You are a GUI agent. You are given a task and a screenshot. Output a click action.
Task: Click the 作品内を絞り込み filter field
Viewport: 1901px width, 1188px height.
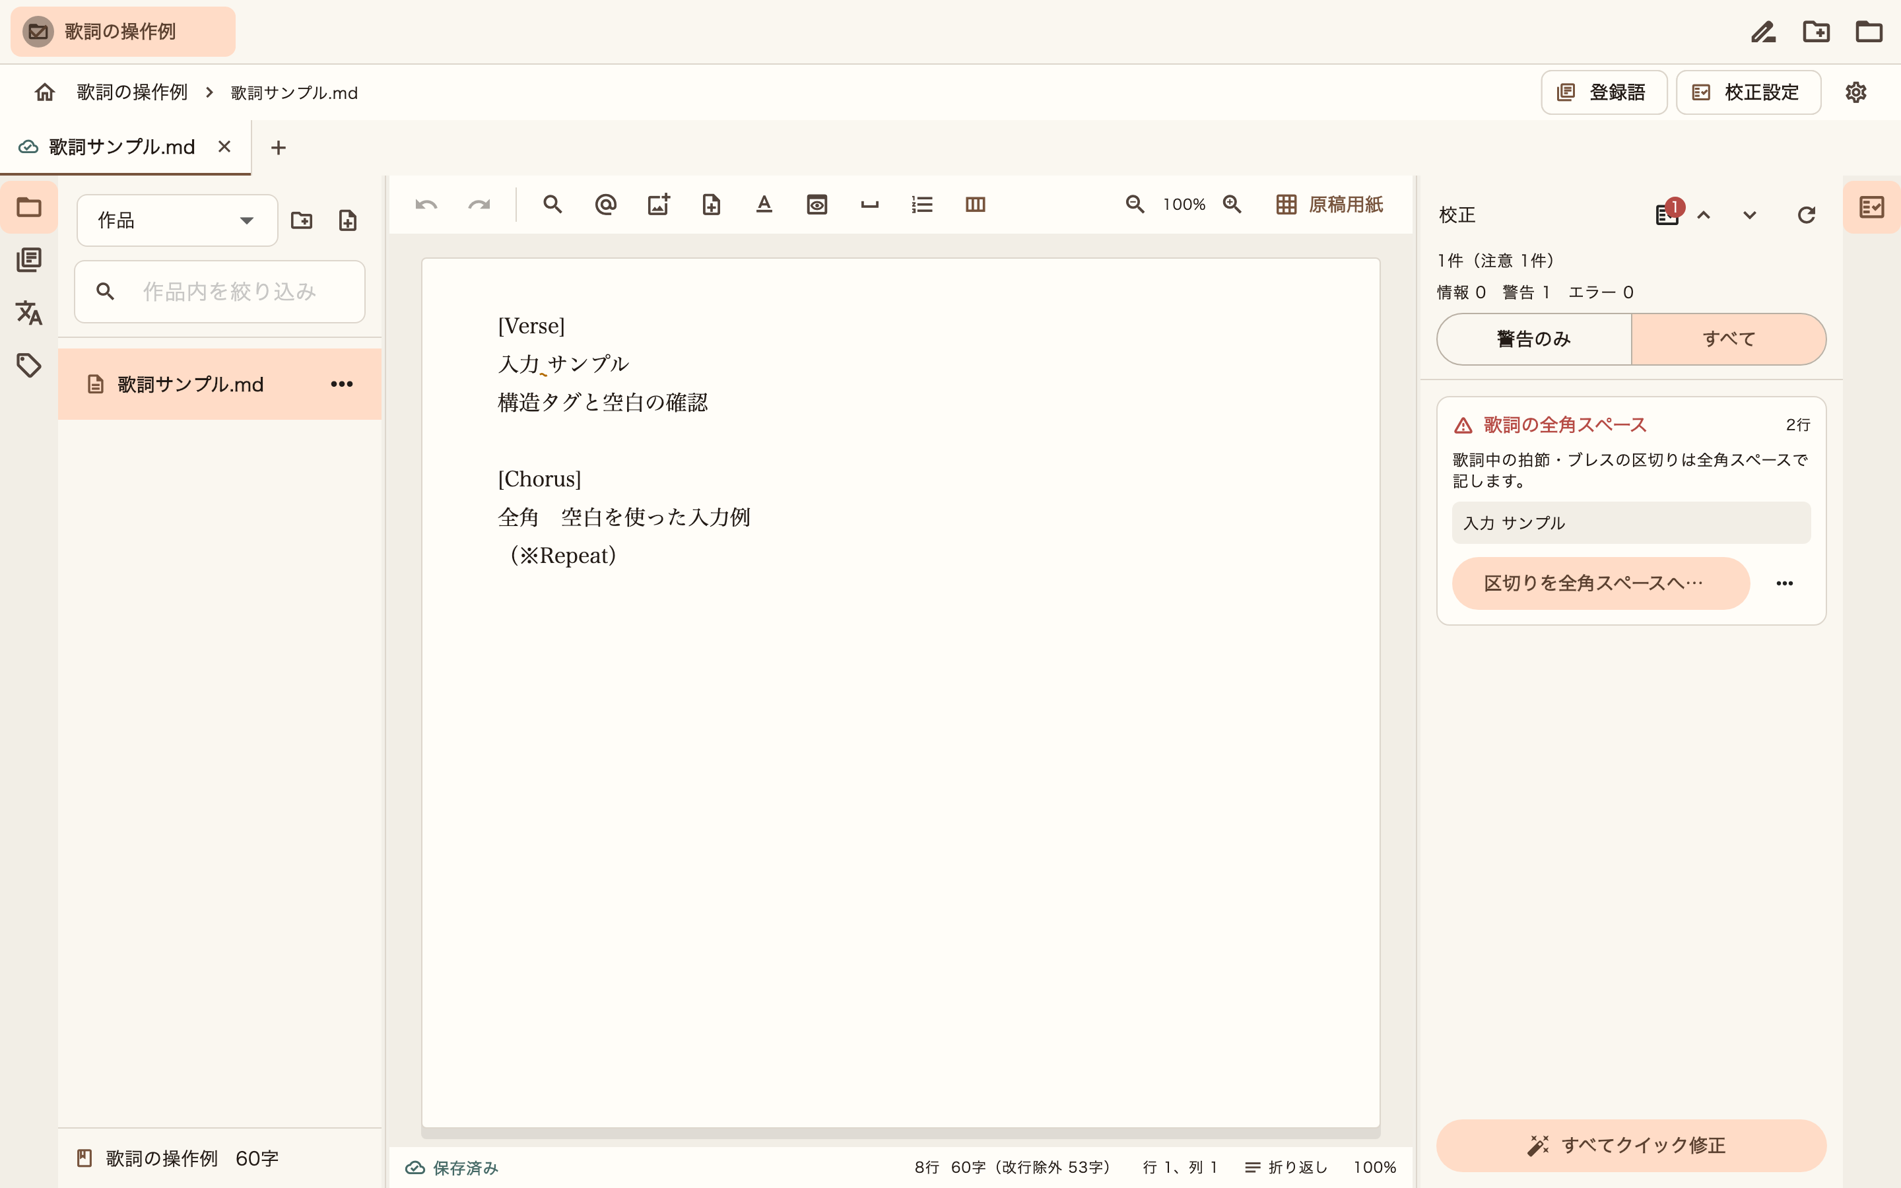click(220, 292)
